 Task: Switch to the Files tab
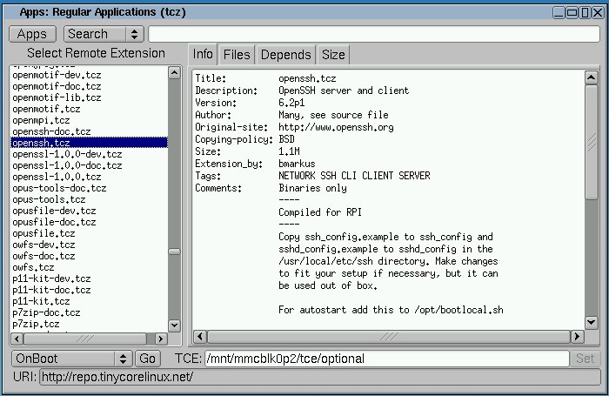coord(237,54)
